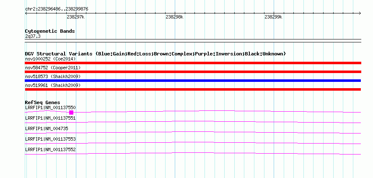The height and width of the screenshot is (178, 373).
Task: Click the left arrowhead of the ruler
Action: click(26, 13)
